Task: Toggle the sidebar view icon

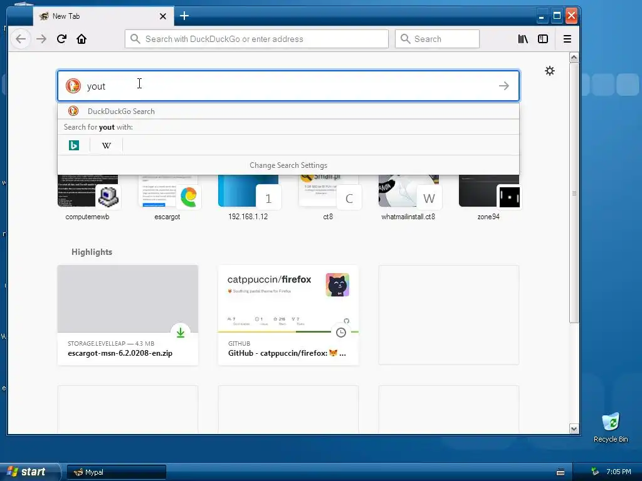Action: pos(543,39)
